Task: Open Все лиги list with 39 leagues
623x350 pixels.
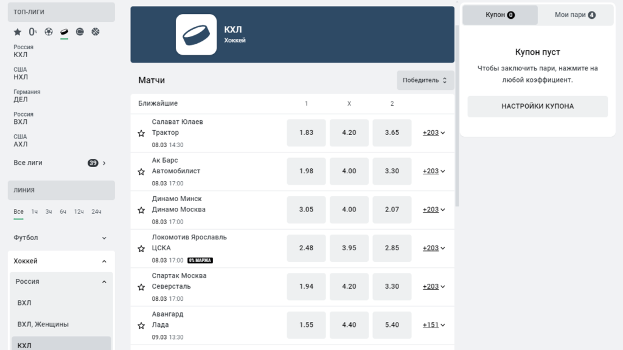Action: click(x=61, y=163)
